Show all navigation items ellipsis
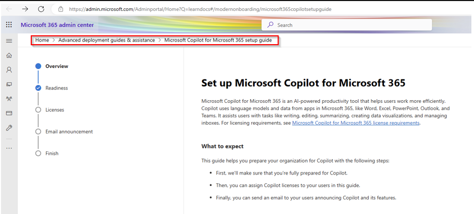Viewport: 474px width, 214px height. (9, 148)
